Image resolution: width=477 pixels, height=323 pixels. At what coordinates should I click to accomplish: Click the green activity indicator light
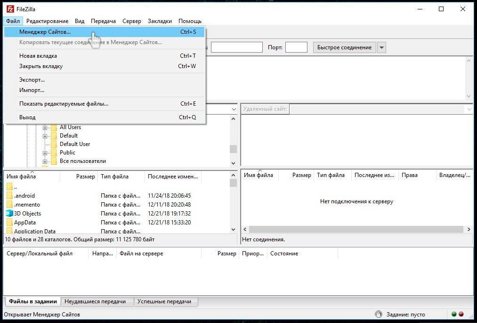[454, 314]
